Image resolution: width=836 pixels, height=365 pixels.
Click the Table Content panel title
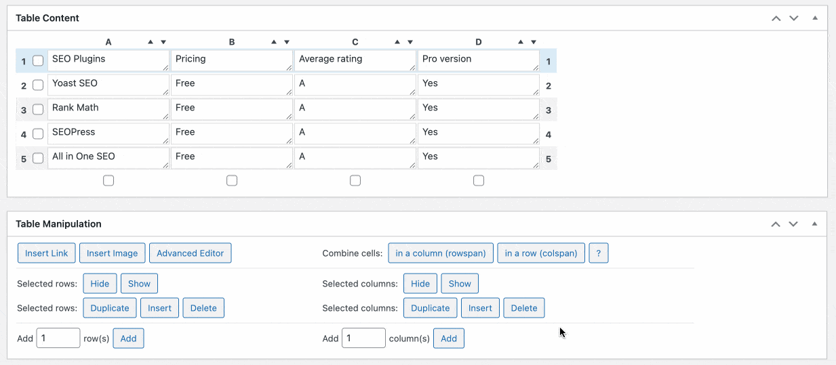point(47,18)
